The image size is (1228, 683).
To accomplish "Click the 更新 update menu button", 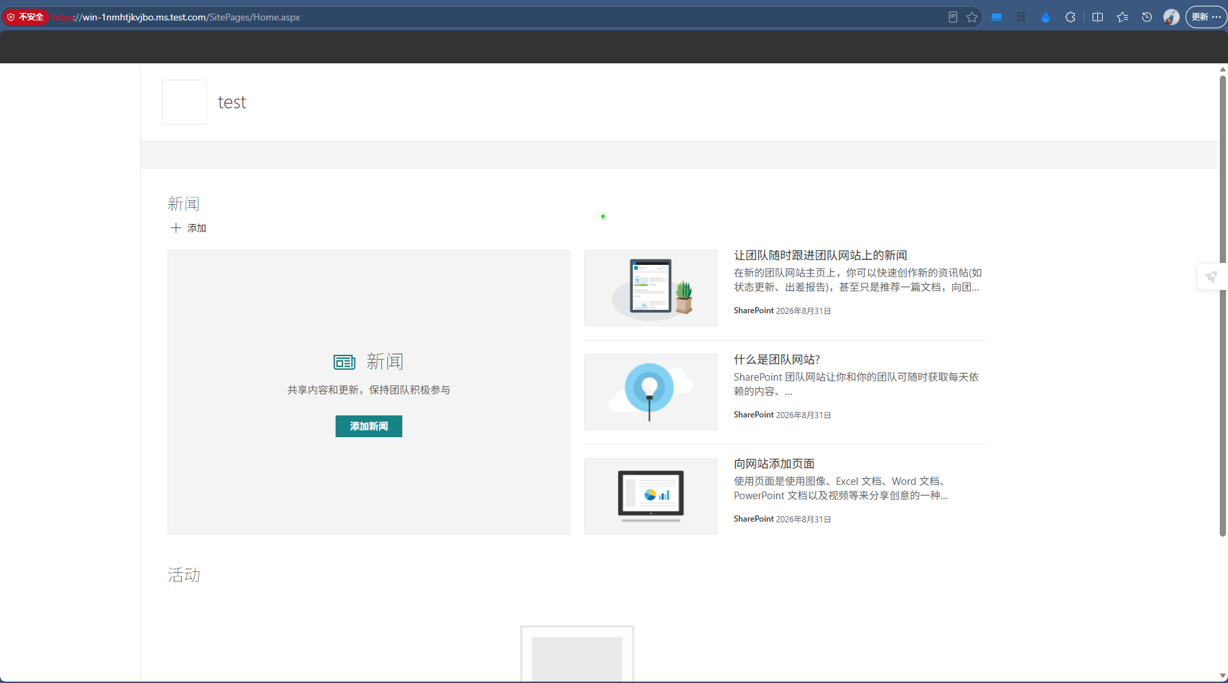I will click(1206, 17).
